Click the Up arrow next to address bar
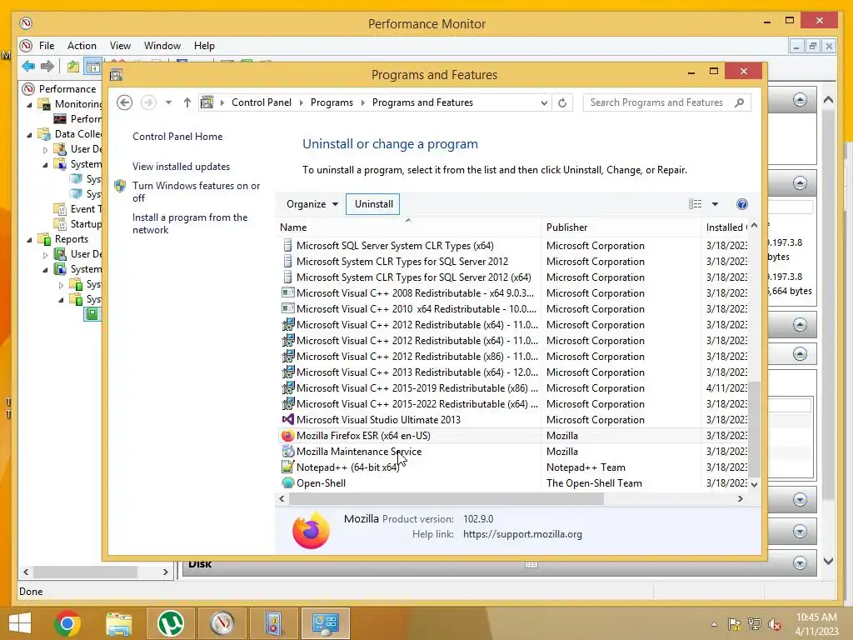Image resolution: width=853 pixels, height=640 pixels. pos(187,102)
